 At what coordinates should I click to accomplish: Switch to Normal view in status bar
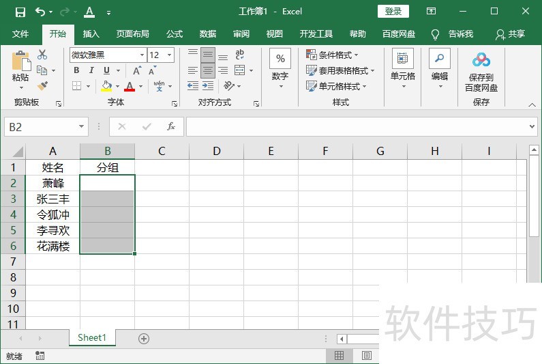[x=339, y=355]
